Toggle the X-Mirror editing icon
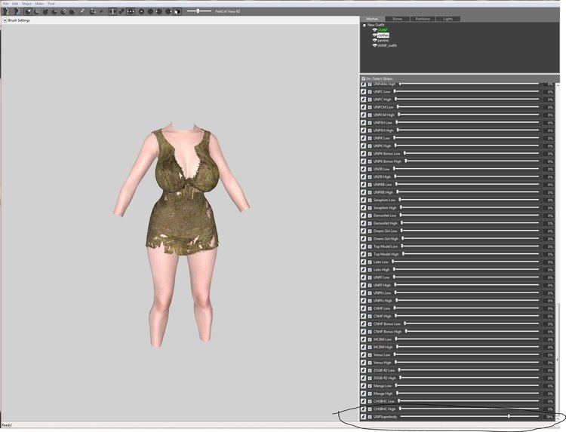566x432 pixels. [112, 11]
